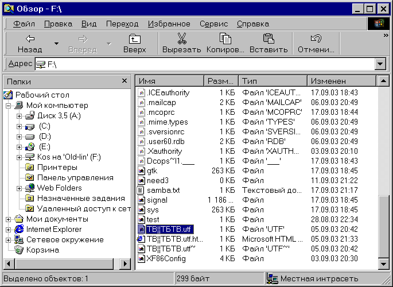Image resolution: width=393 pixels, height=287 pixels.
Task: Open the Избранное menu
Action: tap(169, 24)
